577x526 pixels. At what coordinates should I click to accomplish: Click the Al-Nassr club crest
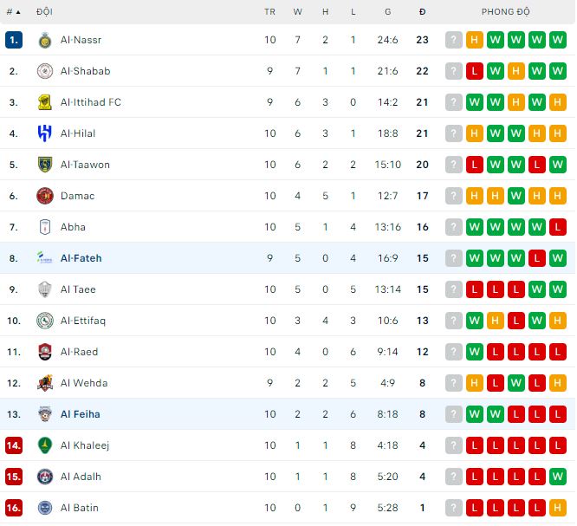click(45, 40)
